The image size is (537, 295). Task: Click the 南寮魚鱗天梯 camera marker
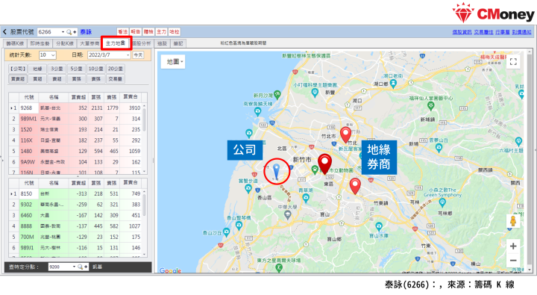coord(257,111)
